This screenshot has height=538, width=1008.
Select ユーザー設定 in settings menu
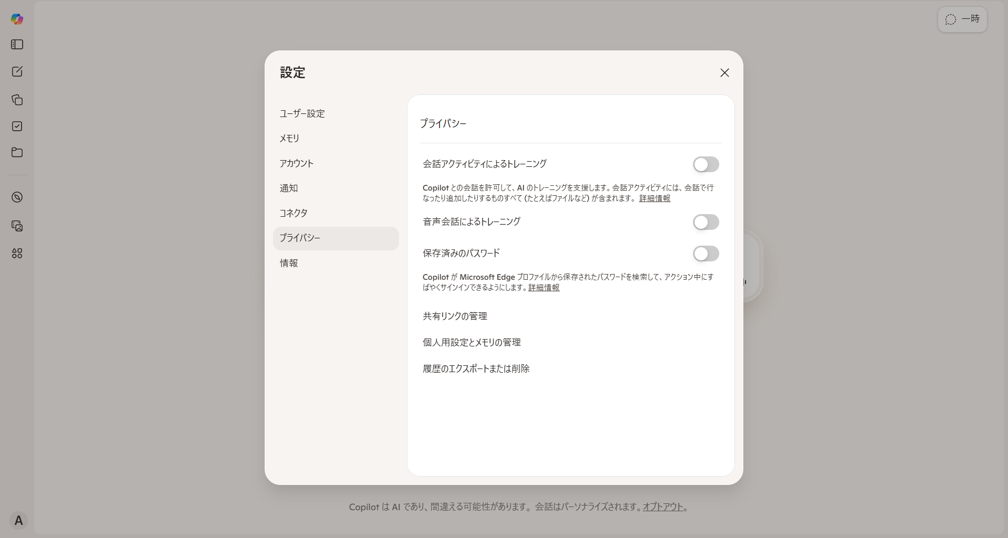336,113
